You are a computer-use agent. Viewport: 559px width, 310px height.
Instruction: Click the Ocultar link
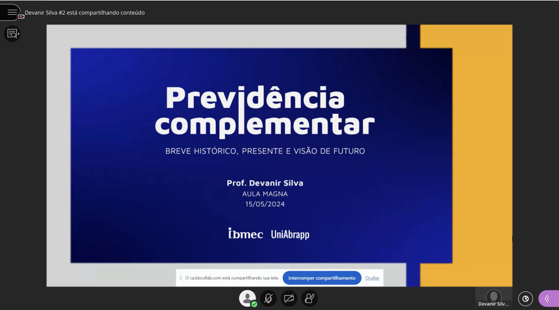(372, 278)
